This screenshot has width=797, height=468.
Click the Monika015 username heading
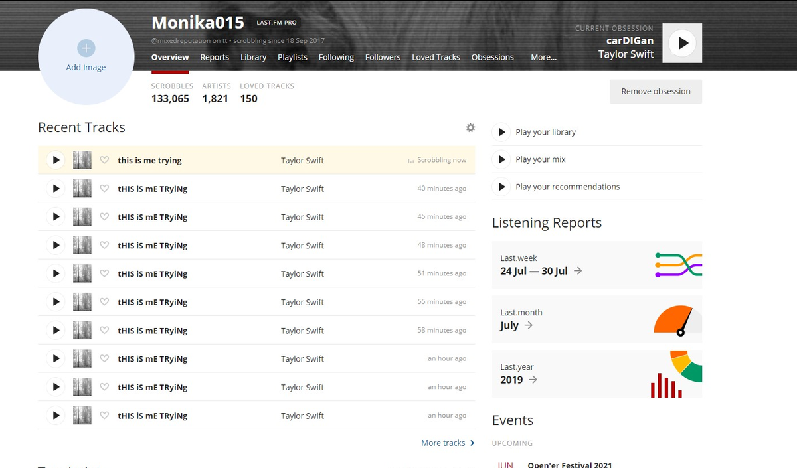pyautogui.click(x=198, y=23)
